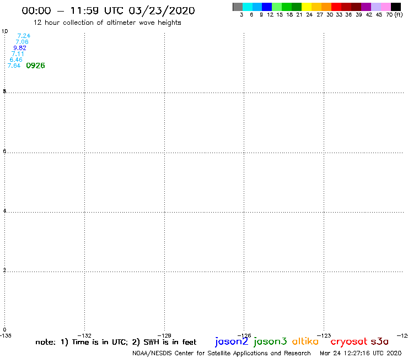408x358 pixels.
Task: Select the bright red 33 ft legend swatch
Action: click(x=336, y=7)
